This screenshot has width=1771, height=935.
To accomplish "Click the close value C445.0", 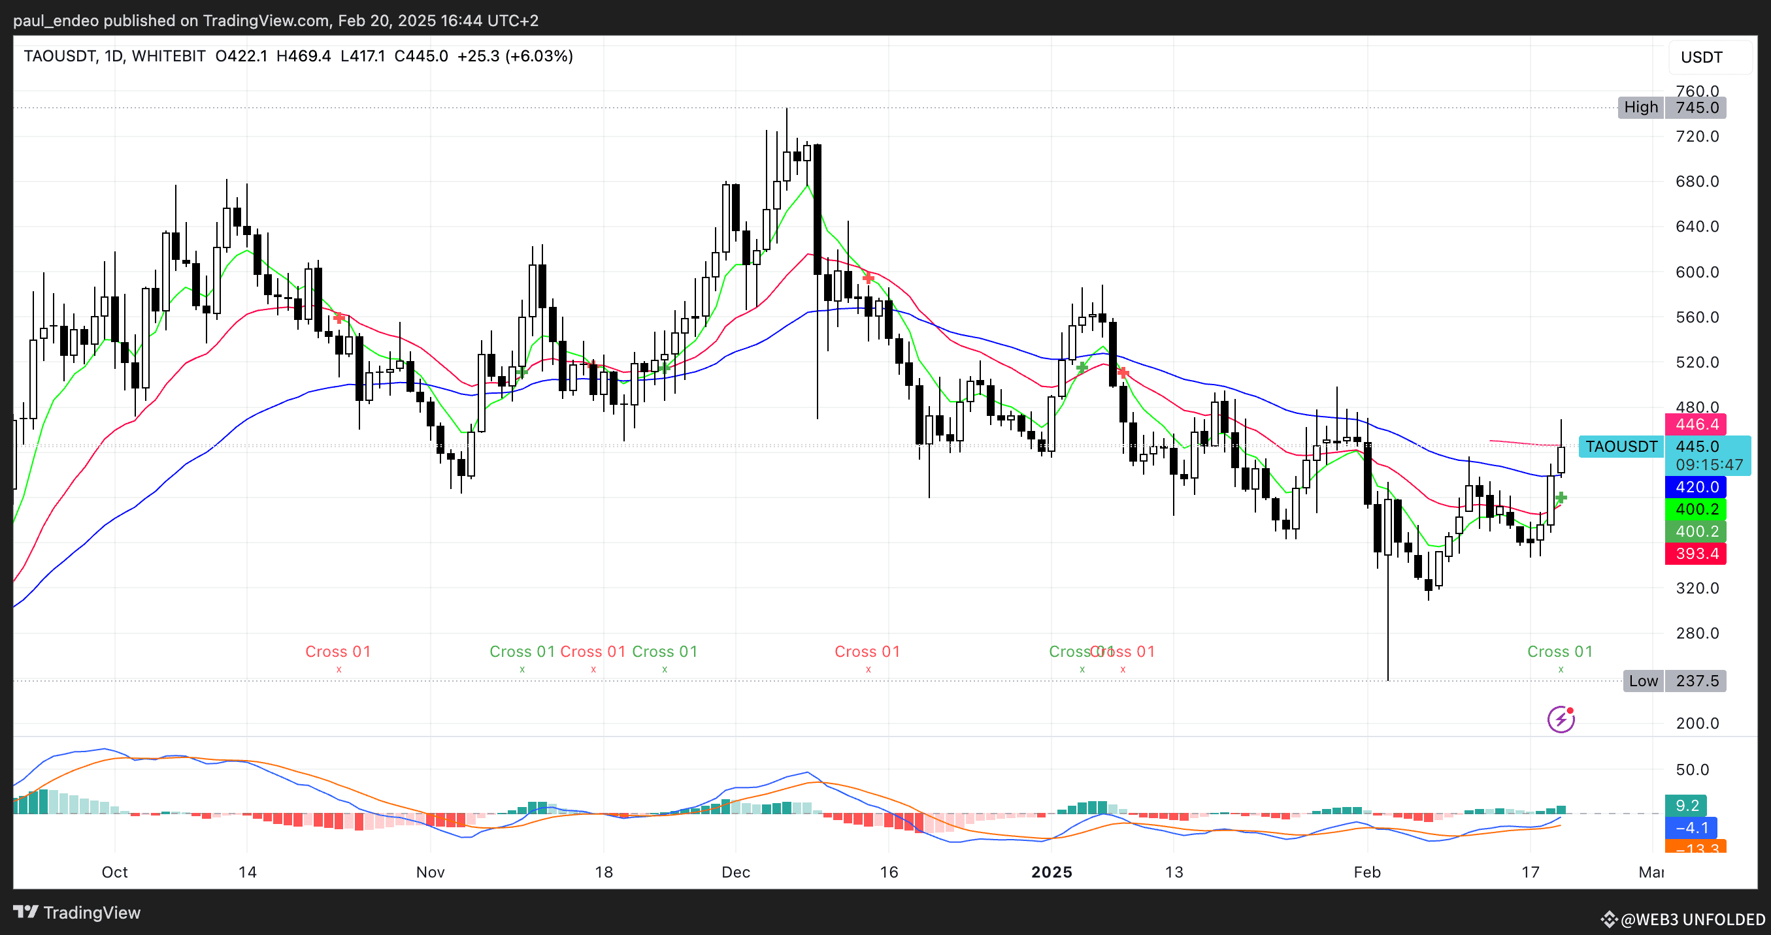I will (421, 55).
